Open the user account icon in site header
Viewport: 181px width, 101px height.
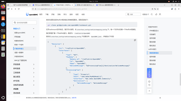(160, 14)
